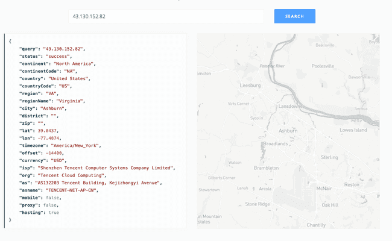
Task: Click the offset value -14400
Action: point(54,153)
